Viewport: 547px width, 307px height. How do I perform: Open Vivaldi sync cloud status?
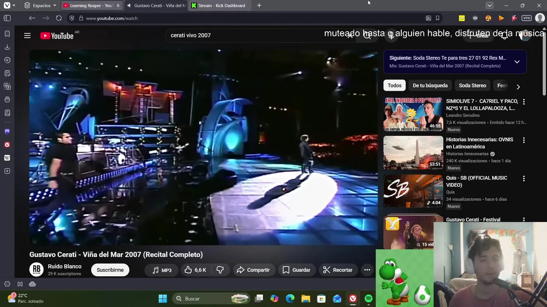pos(32,284)
